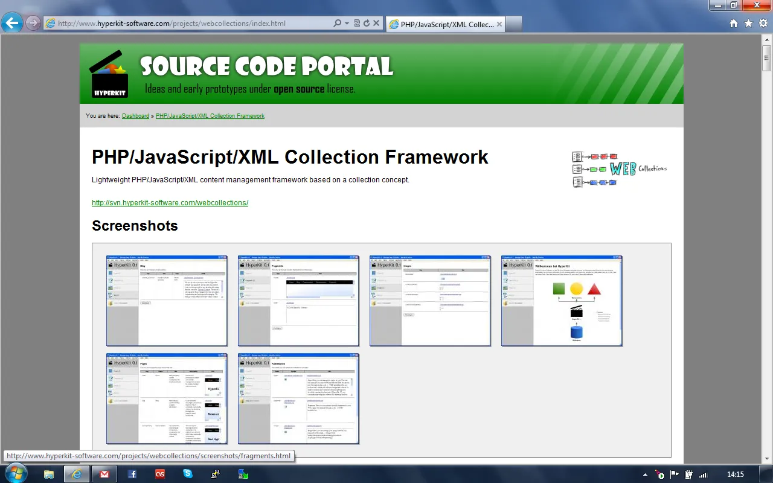Open Favorites with the star icon

(x=748, y=24)
